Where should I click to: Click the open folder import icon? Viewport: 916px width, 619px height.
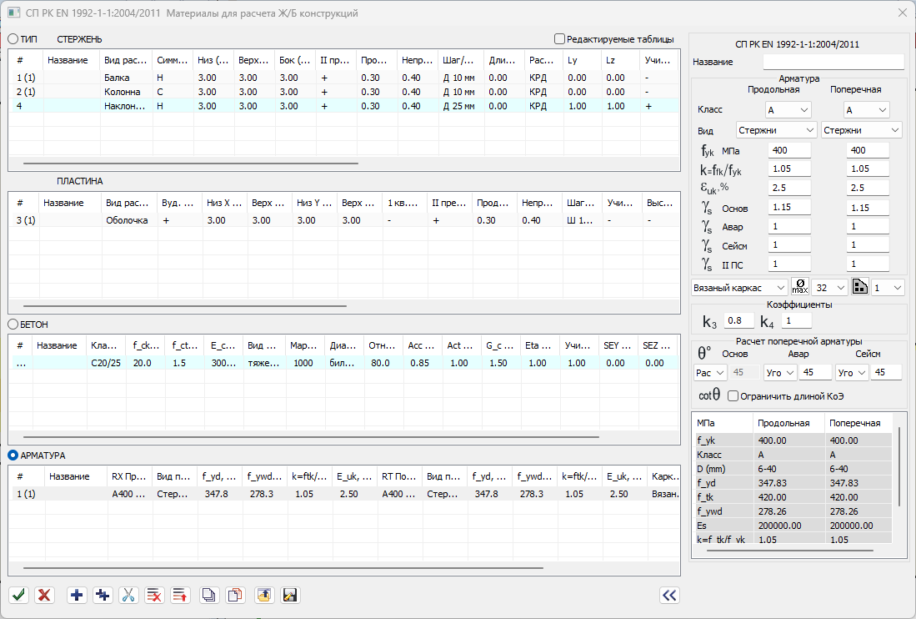tap(264, 595)
